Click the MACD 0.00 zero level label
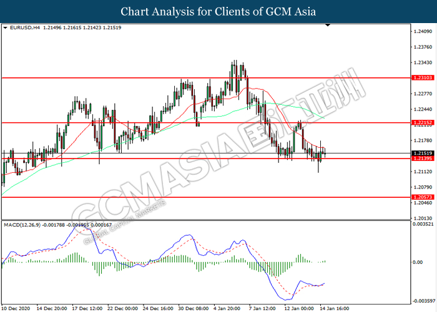The height and width of the screenshot is (312, 437). pos(418,262)
